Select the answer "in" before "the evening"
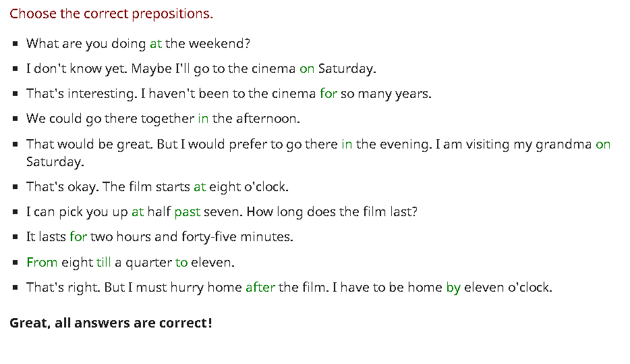Image resolution: width=630 pixels, height=364 pixels. click(x=347, y=145)
